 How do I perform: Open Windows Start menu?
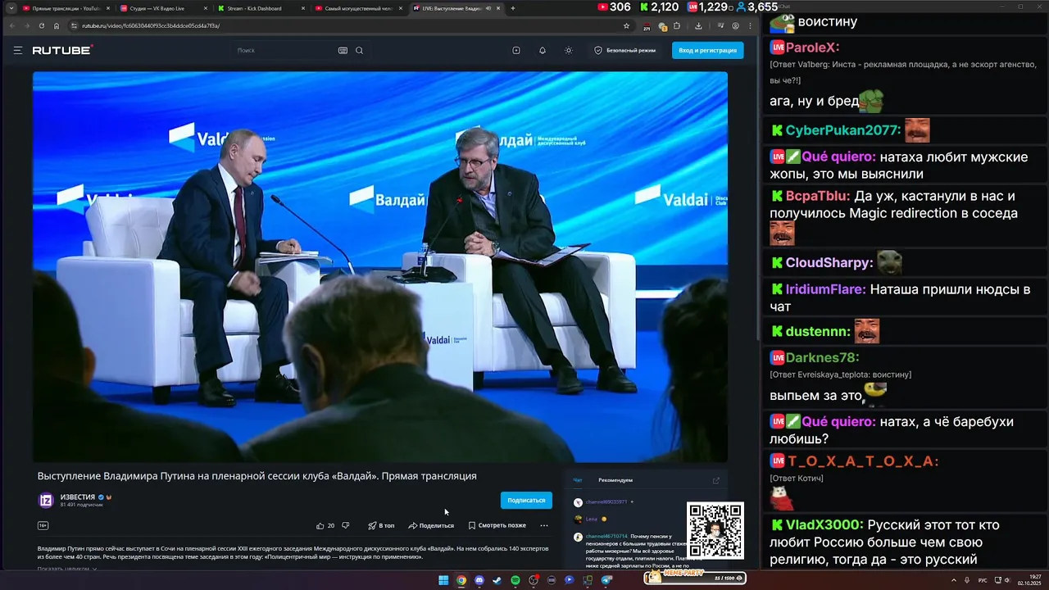[x=443, y=580]
